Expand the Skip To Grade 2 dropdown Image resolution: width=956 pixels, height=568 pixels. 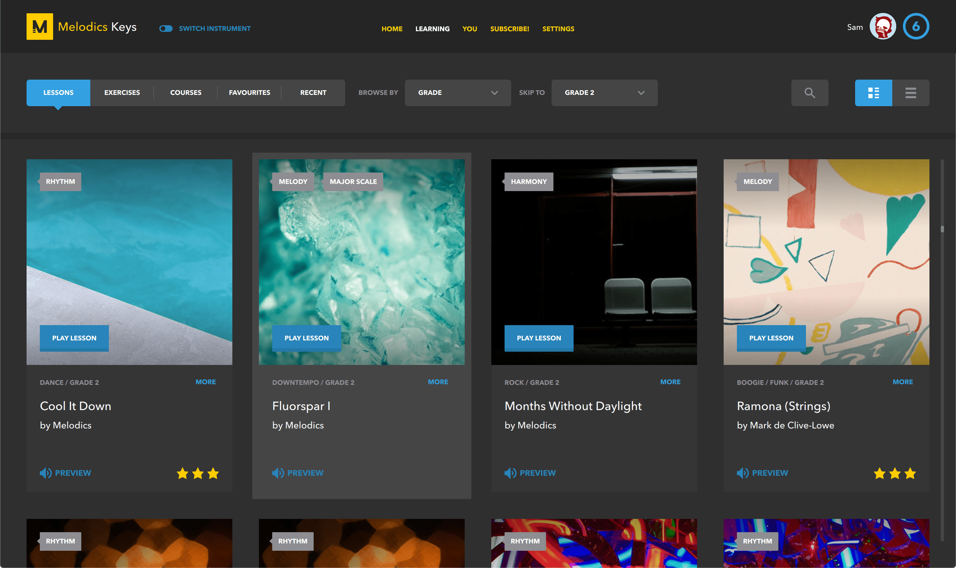click(x=603, y=93)
